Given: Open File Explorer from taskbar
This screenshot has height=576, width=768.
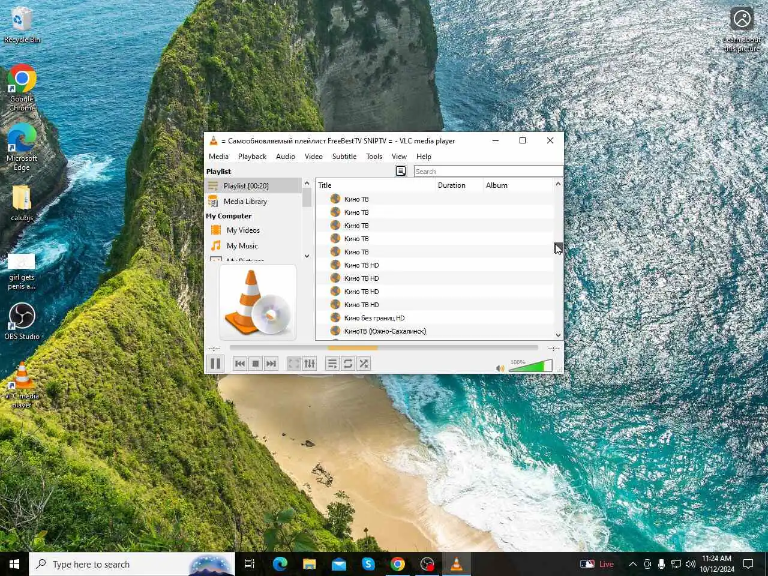Looking at the screenshot, I should click(x=309, y=564).
